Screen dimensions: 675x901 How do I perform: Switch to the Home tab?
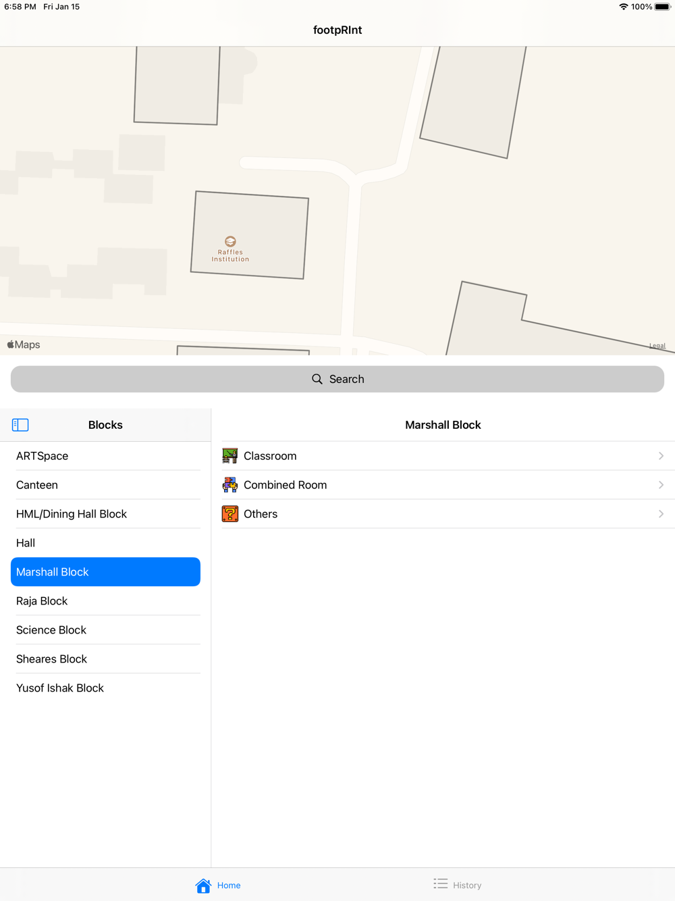pos(218,885)
